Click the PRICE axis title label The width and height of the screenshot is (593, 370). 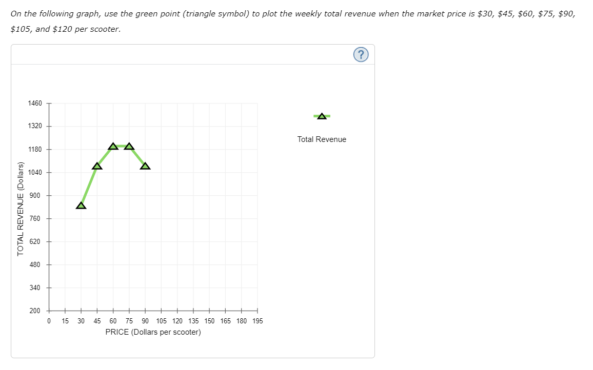153,332
